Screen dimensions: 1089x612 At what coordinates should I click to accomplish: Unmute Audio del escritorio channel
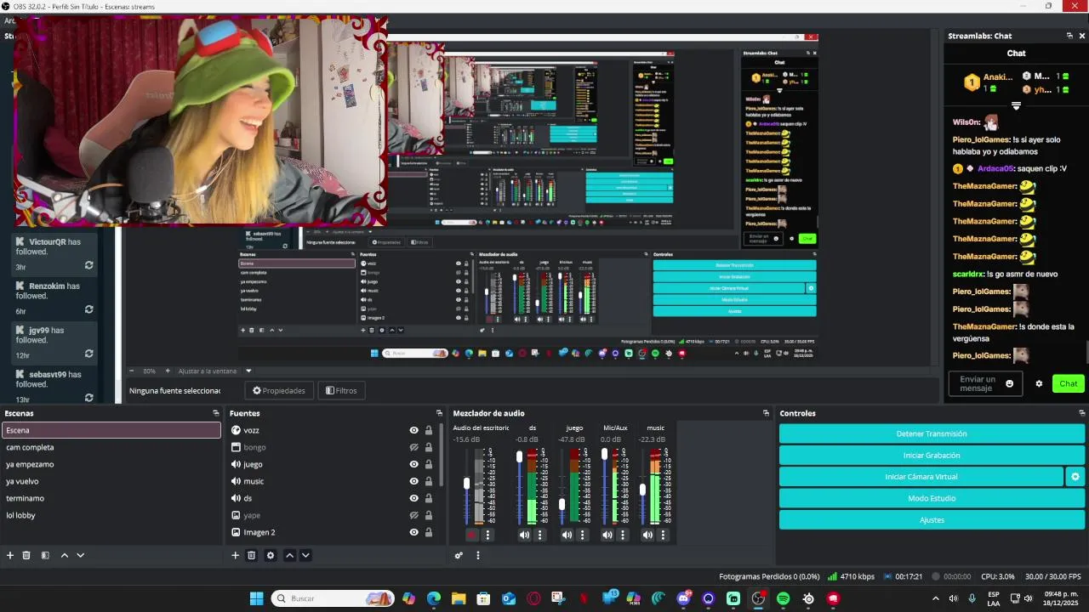click(x=472, y=535)
